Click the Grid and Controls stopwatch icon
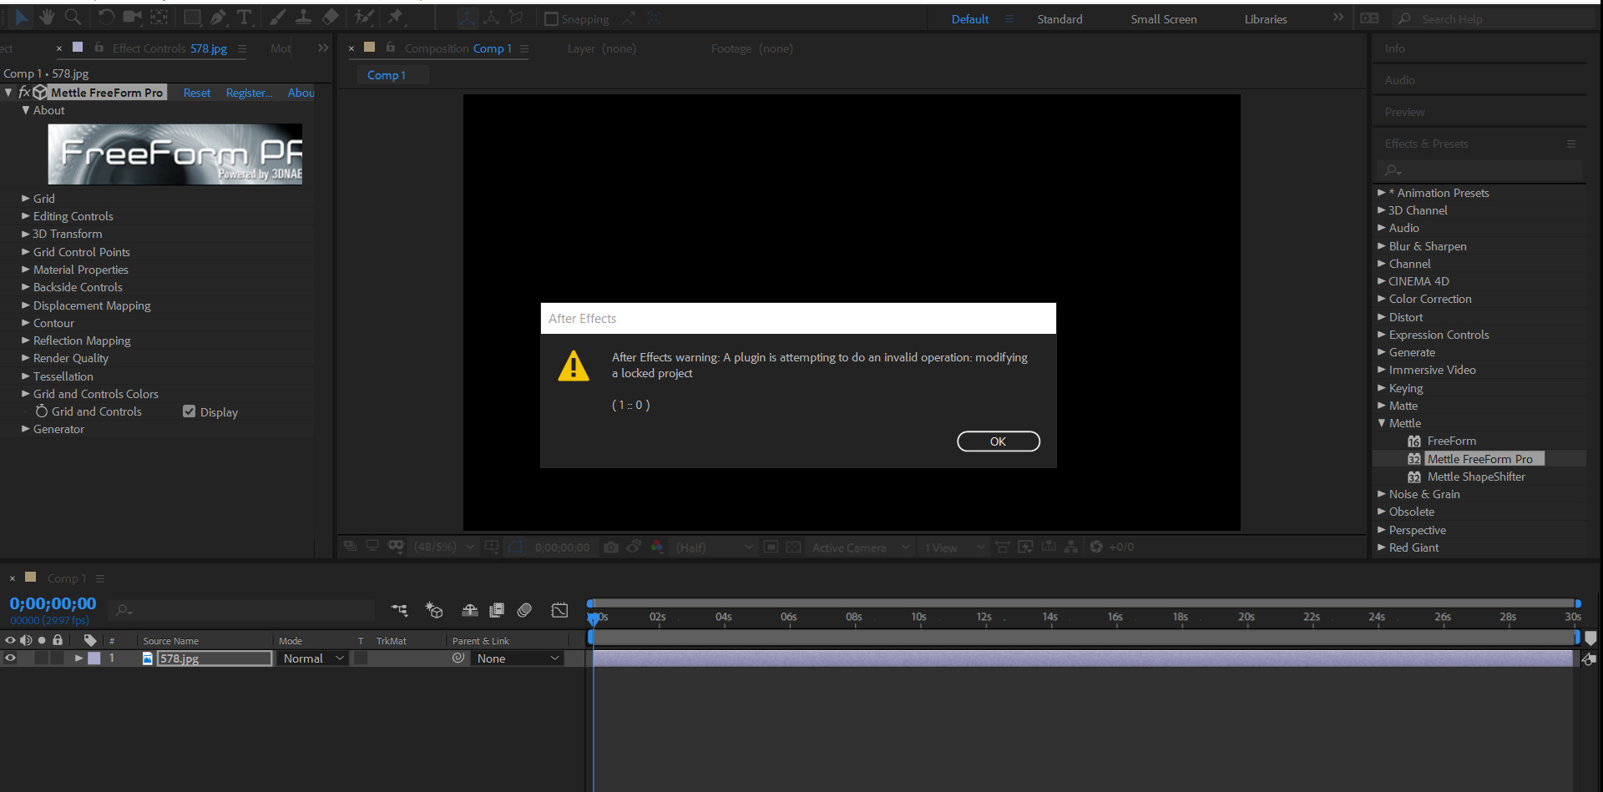 [x=42, y=411]
